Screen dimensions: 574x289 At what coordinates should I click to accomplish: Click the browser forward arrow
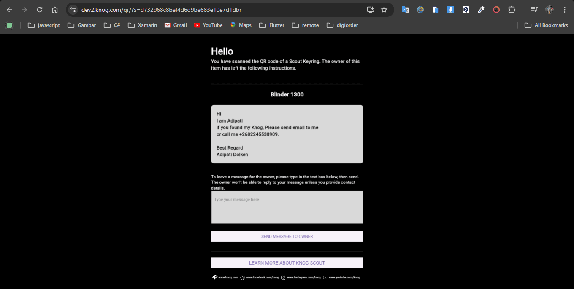[24, 10]
